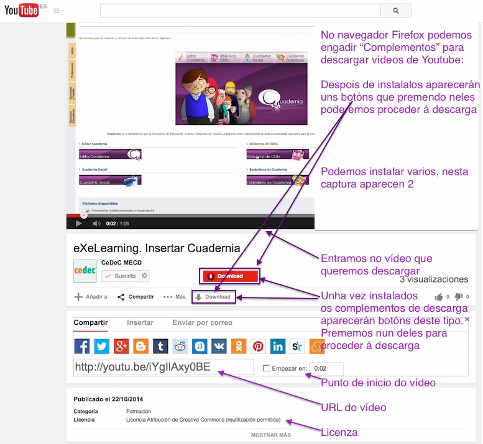Close the share panel
This screenshot has height=444, width=483.
467,319
